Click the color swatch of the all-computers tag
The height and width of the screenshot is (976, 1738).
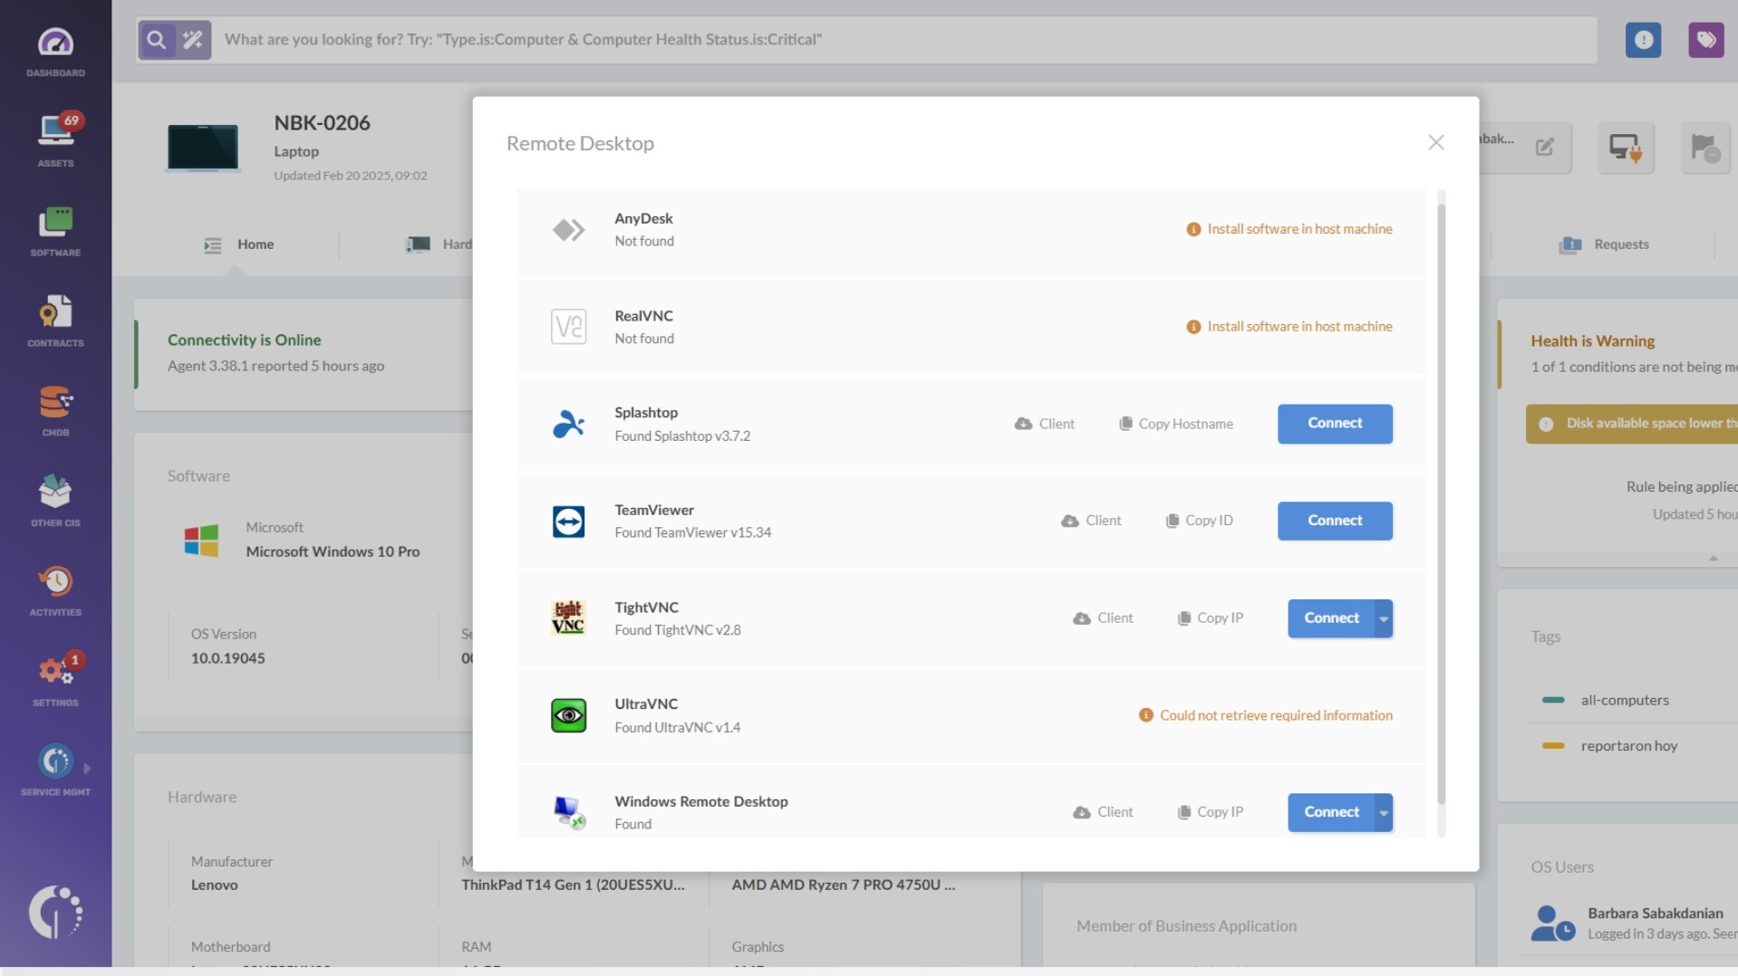click(x=1555, y=700)
